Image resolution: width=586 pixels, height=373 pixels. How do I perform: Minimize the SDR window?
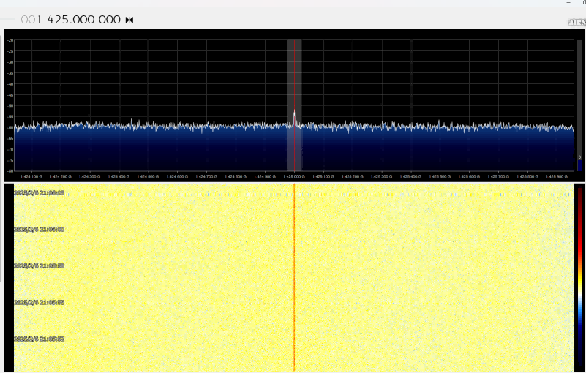(x=567, y=3)
